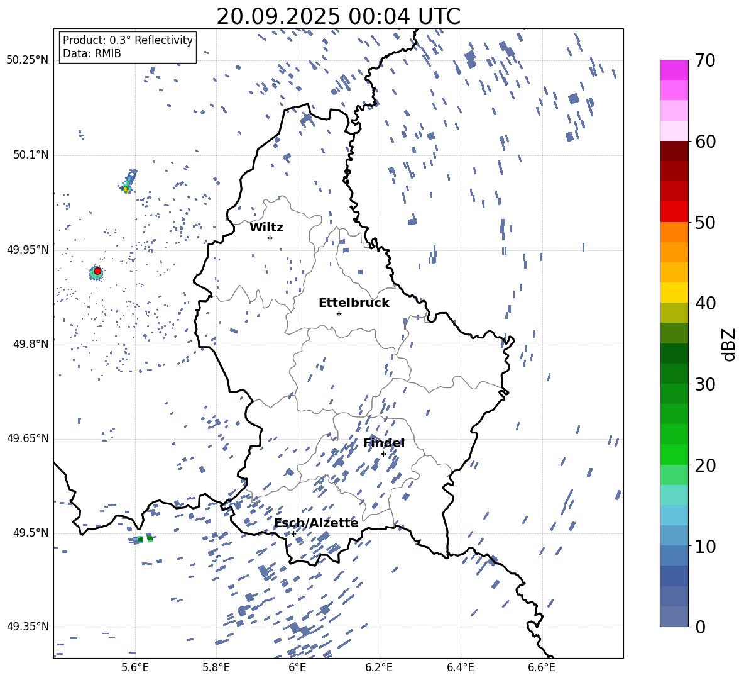Click the Ettelbruck station cross marker
This screenshot has width=744, height=680.
339,313
